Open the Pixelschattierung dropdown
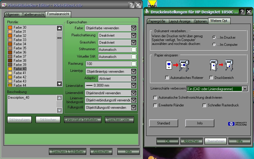 (133, 35)
